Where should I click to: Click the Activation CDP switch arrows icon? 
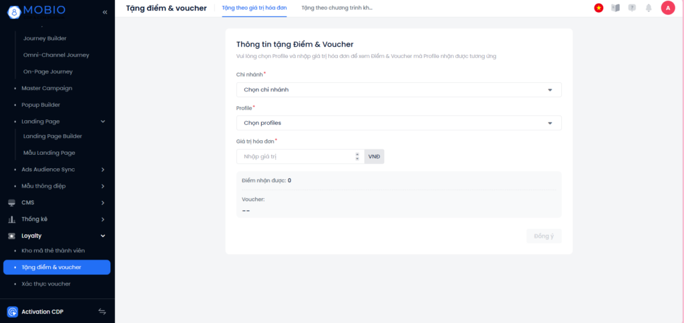[x=102, y=311]
